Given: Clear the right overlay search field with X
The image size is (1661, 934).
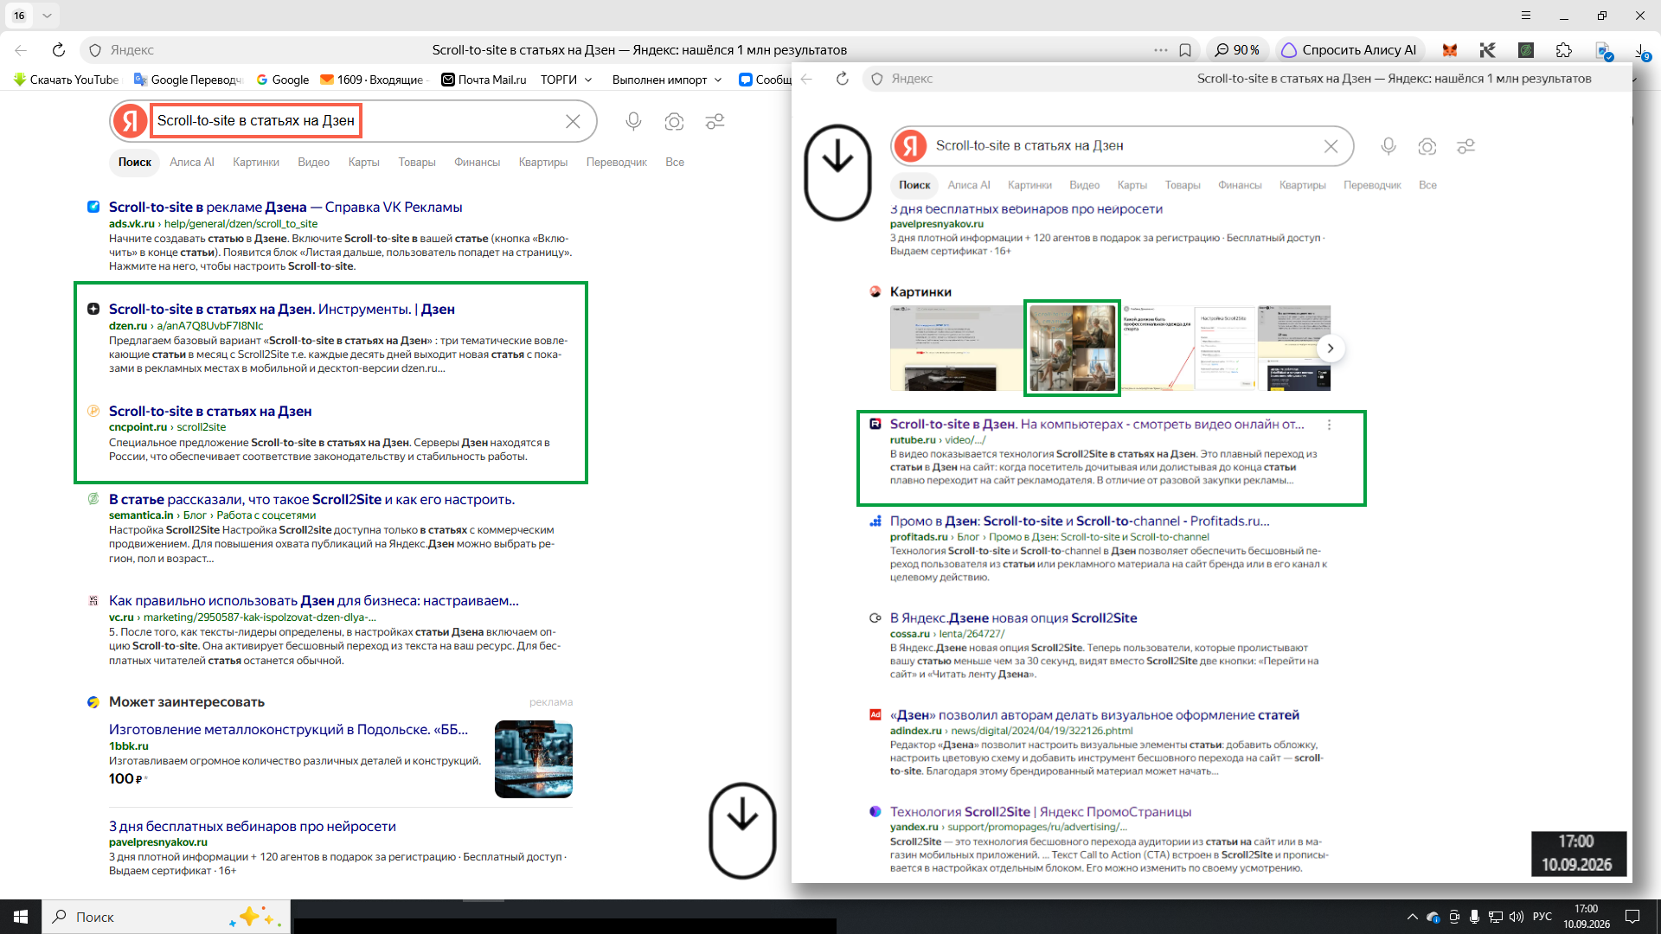Looking at the screenshot, I should 1331,146.
